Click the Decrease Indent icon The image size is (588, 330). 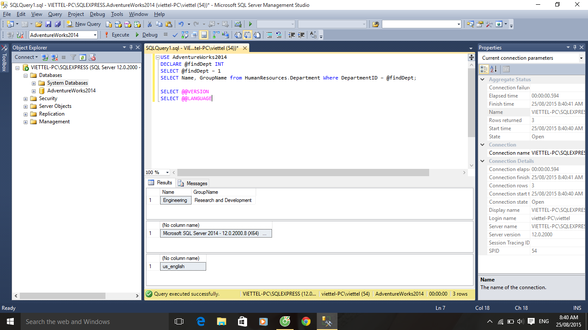(292, 35)
